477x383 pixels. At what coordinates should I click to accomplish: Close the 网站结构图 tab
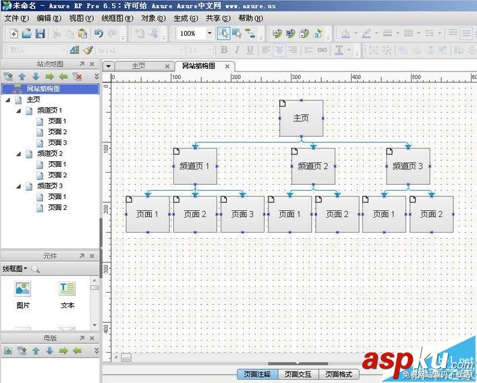click(x=227, y=66)
